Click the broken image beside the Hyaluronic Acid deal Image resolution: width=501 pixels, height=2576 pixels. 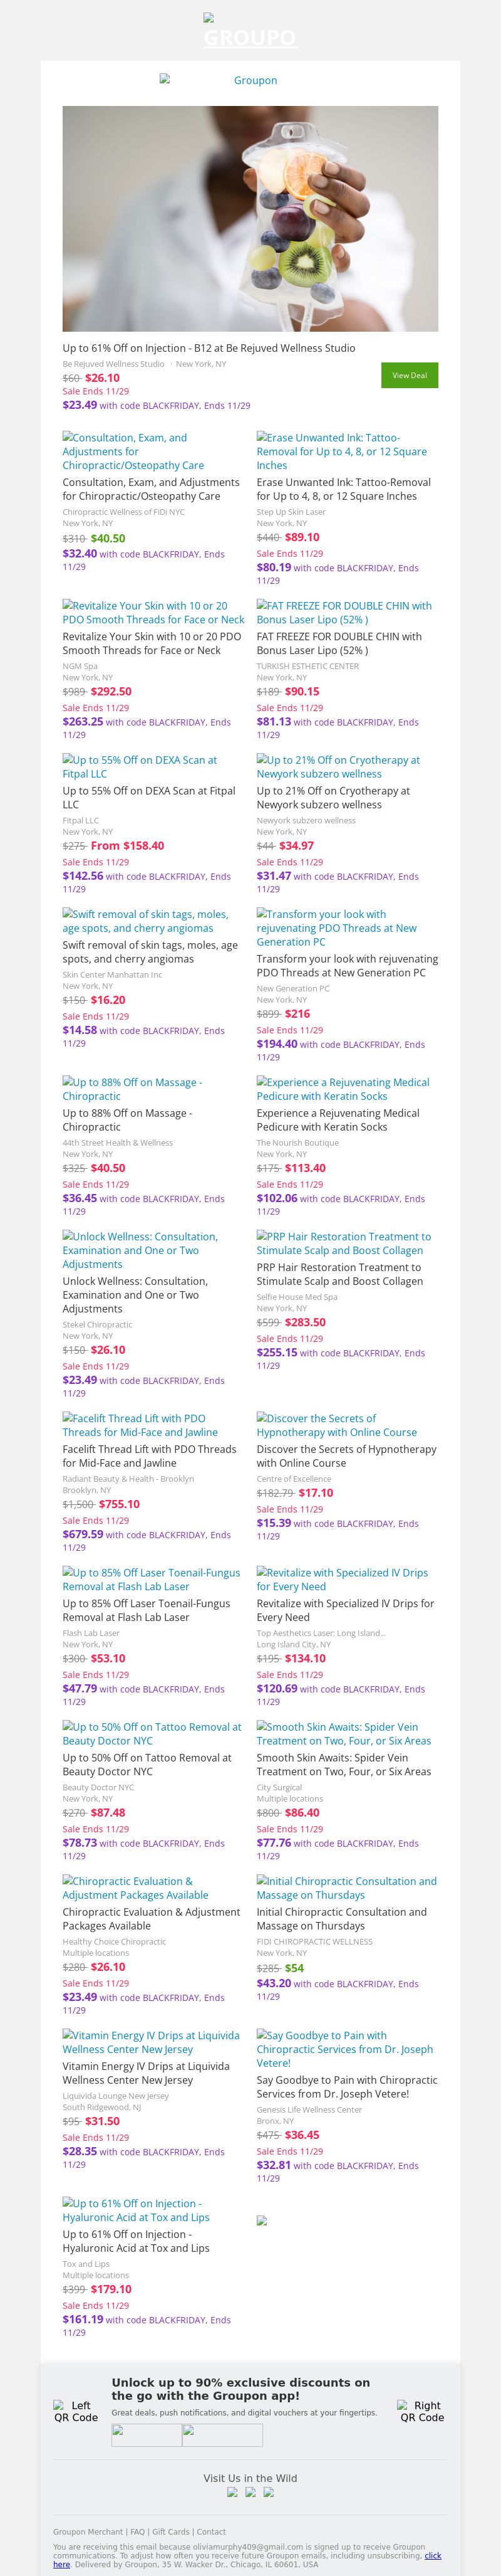(x=262, y=2220)
